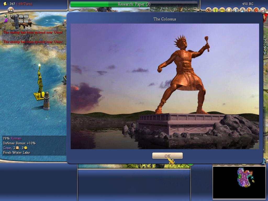Click the "Fresh Water Lake" plot text

[16, 153]
